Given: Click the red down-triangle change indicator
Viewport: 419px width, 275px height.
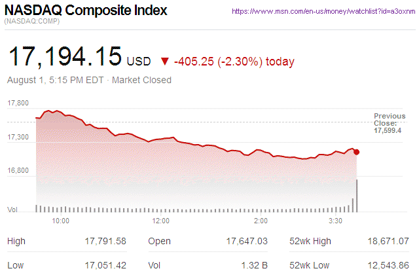Looking at the screenshot, I should coord(164,62).
